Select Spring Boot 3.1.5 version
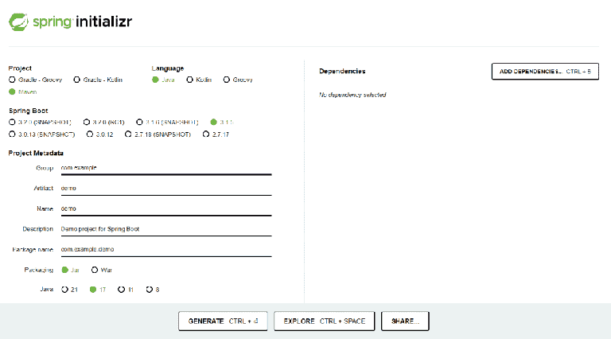 pos(222,122)
